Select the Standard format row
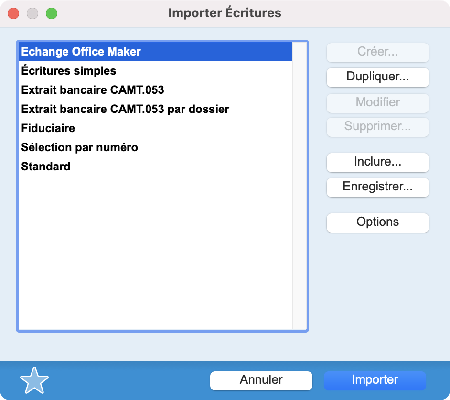The image size is (450, 400). tap(156, 167)
